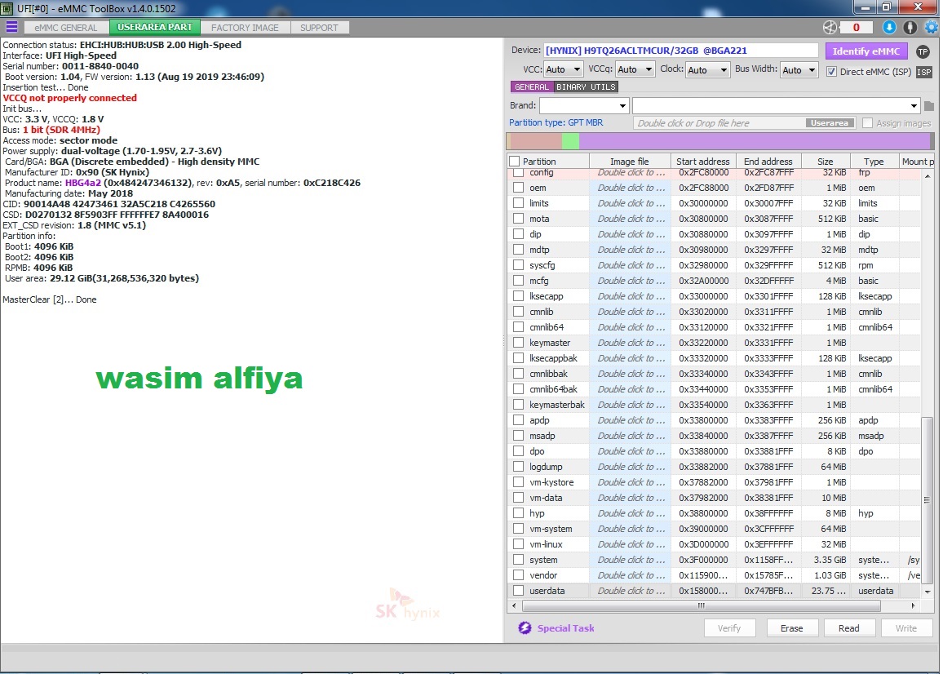Tick the userdata partition checkbox
Image resolution: width=943 pixels, height=674 pixels.
click(518, 591)
